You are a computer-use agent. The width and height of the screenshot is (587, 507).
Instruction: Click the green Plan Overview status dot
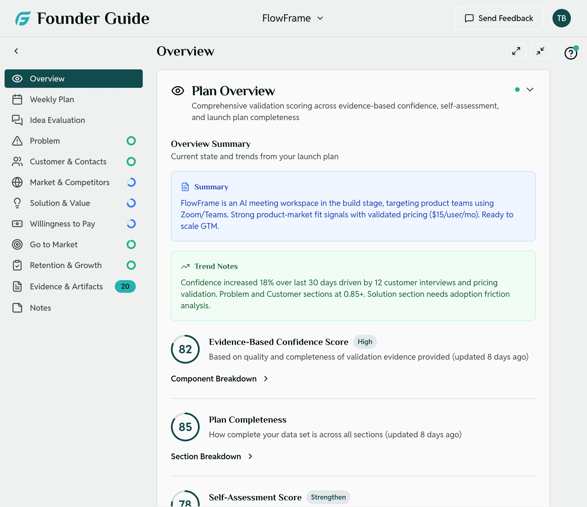click(517, 90)
